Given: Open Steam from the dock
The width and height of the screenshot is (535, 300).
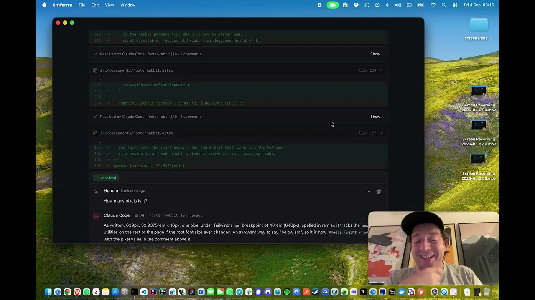Looking at the screenshot, I should pos(316,292).
